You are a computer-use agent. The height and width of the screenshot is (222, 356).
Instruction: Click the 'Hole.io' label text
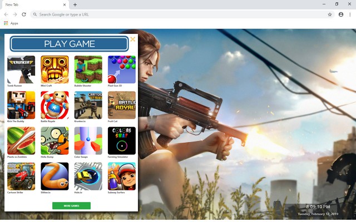(x=78, y=193)
